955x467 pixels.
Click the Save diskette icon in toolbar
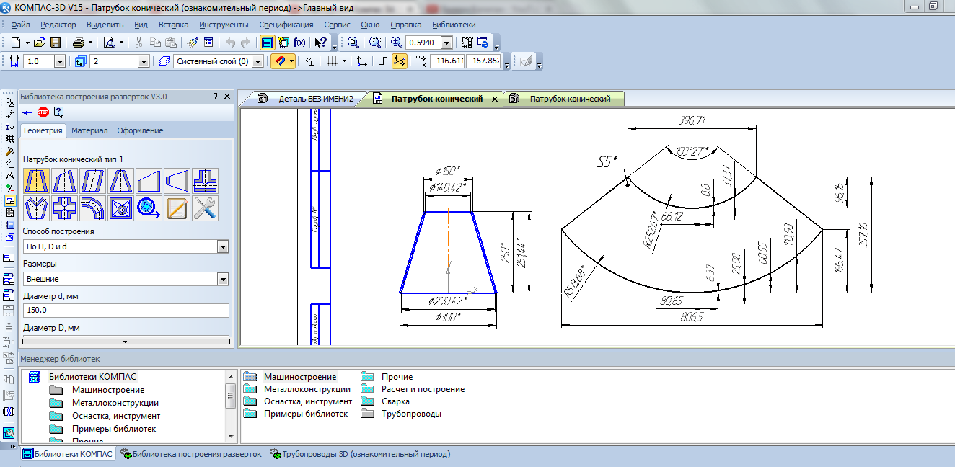pyautogui.click(x=55, y=43)
